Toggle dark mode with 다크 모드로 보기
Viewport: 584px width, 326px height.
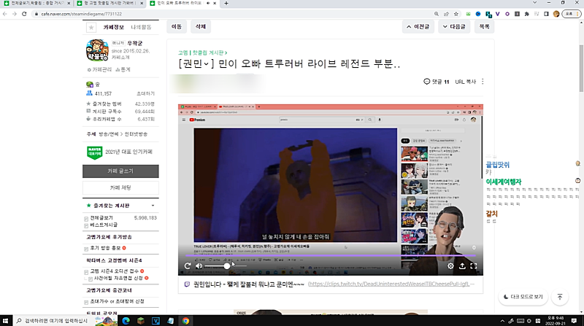click(x=523, y=297)
